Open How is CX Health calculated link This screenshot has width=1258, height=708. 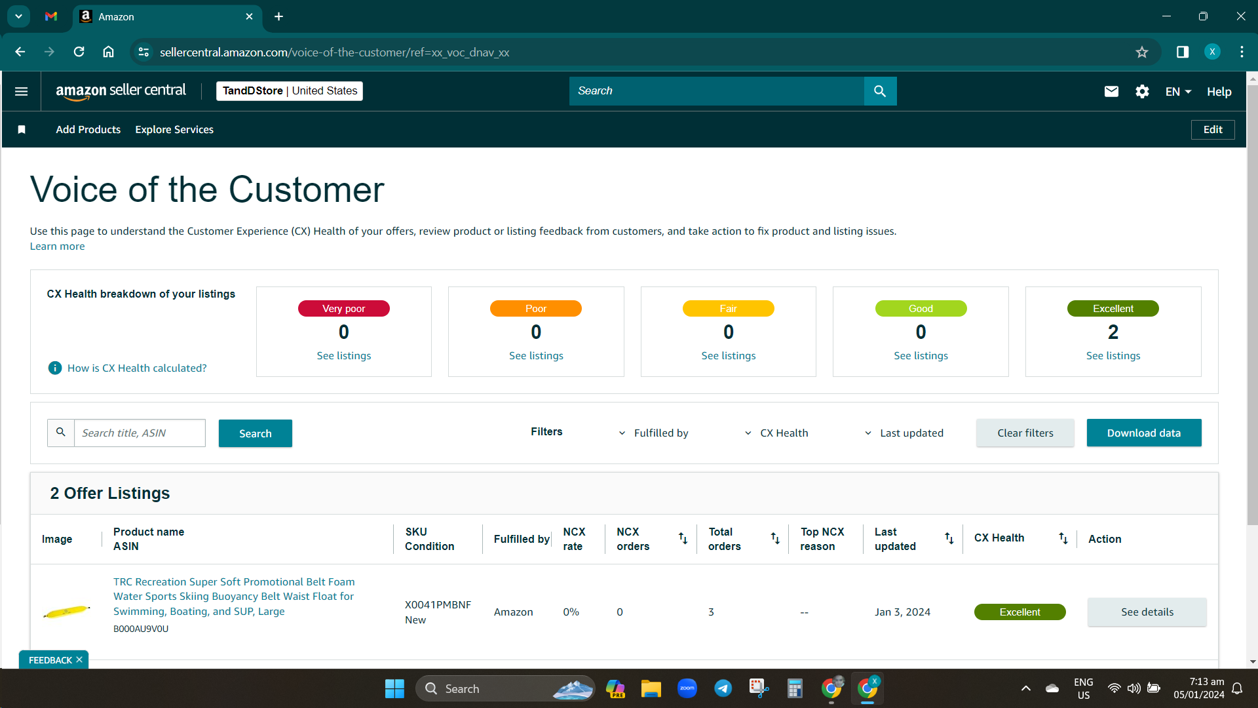click(x=137, y=368)
